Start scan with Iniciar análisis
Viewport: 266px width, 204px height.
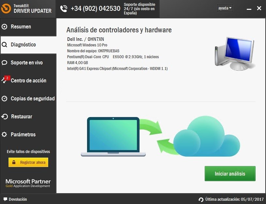point(230,174)
